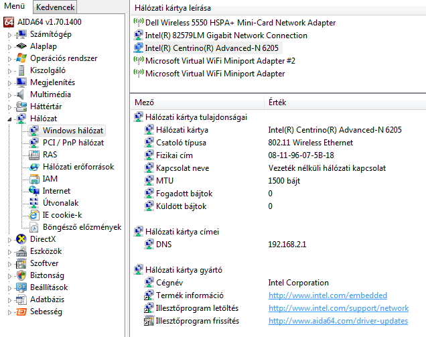Expand the Alaplap tree node

tap(10, 47)
